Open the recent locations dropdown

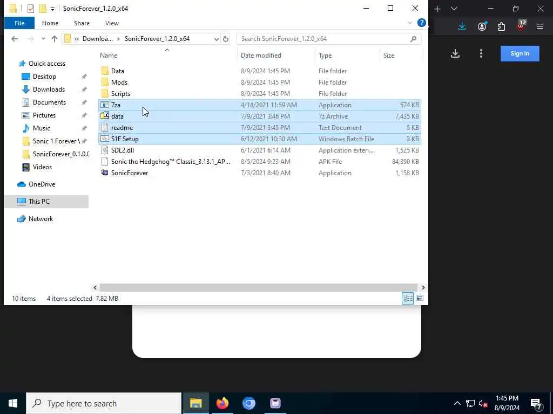[x=43, y=39]
